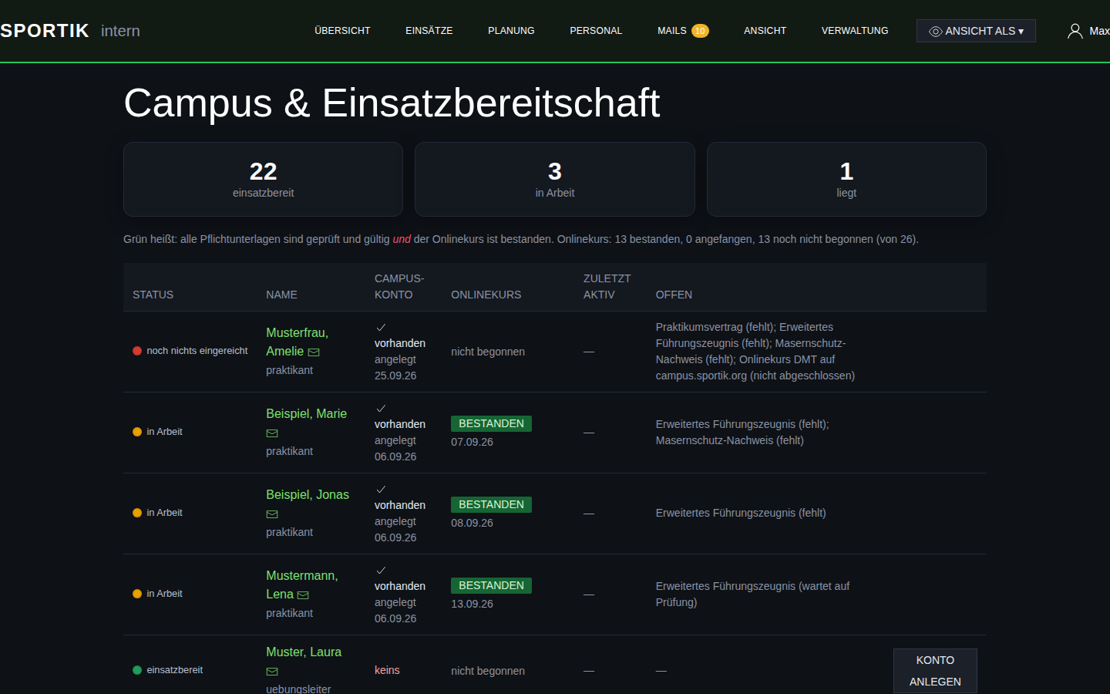Open Musterfrau, Amelie's profile link

pos(297,342)
